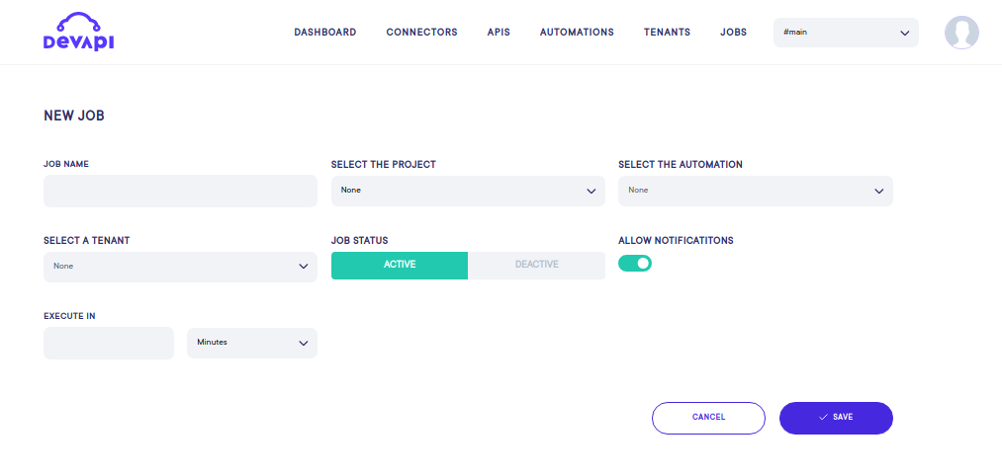The height and width of the screenshot is (476, 1002).
Task: Set job status to Deactive
Action: point(536,265)
